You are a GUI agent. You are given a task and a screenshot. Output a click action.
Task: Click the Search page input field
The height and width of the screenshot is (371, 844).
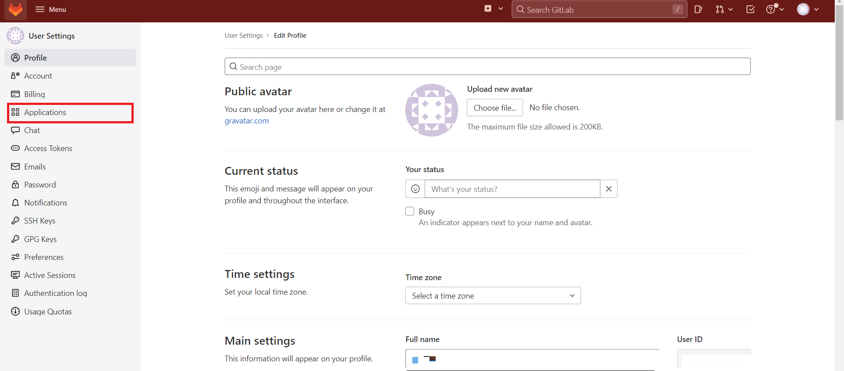pos(487,67)
